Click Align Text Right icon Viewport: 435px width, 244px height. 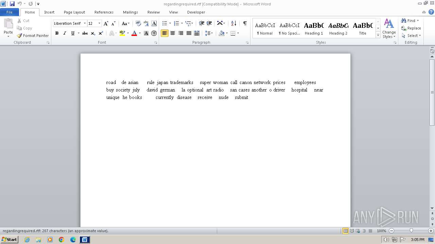point(181,33)
